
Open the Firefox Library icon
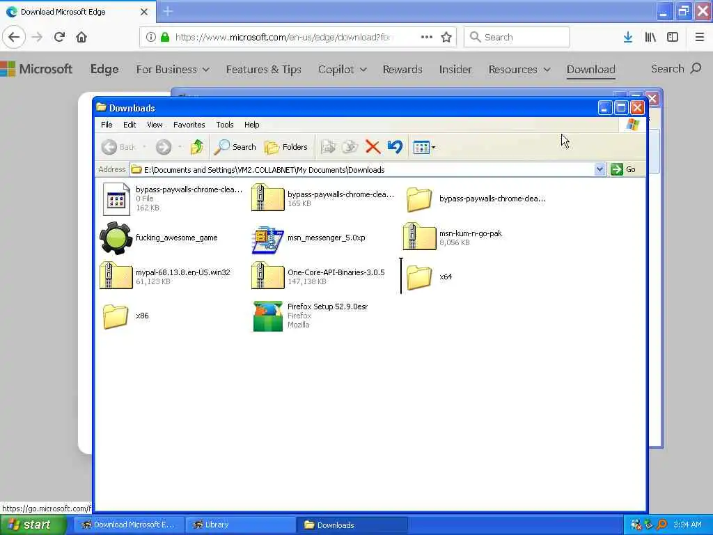pos(650,37)
